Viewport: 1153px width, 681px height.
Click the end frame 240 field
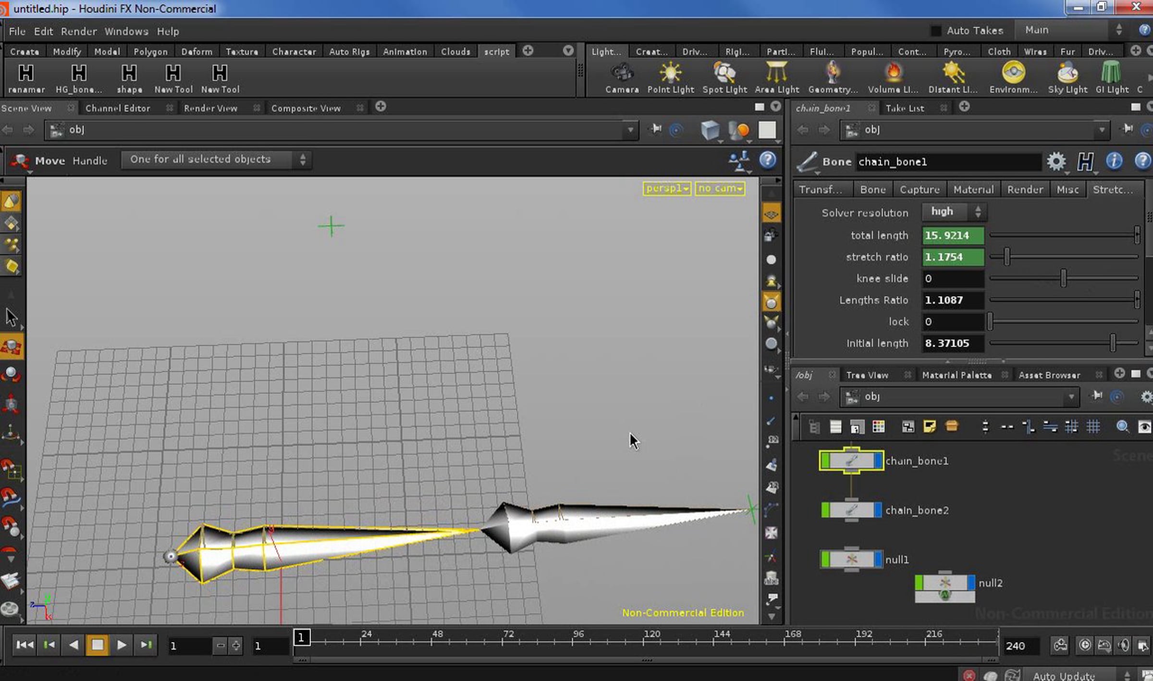point(1021,645)
